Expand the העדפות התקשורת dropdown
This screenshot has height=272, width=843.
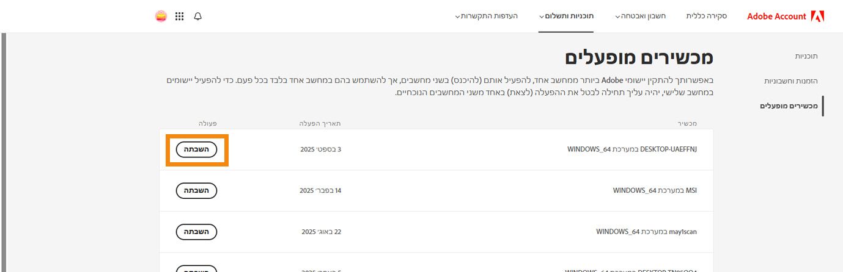[487, 16]
